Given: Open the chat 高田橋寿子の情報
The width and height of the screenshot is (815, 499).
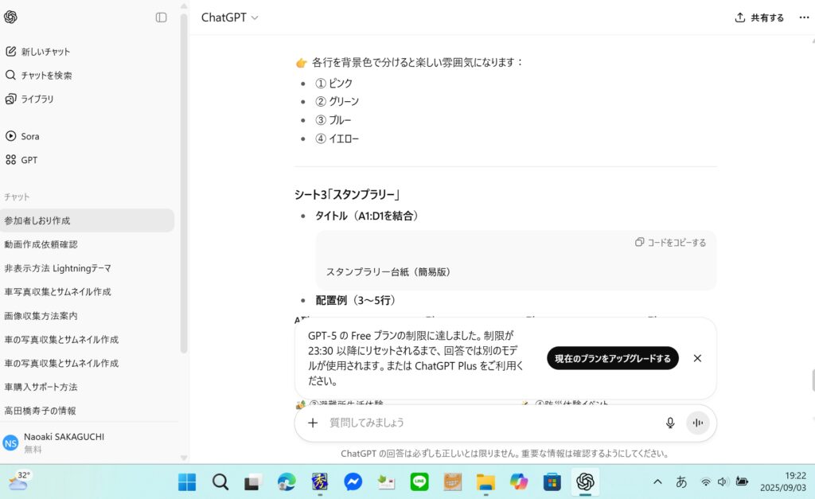Looking at the screenshot, I should pyautogui.click(x=40, y=411).
